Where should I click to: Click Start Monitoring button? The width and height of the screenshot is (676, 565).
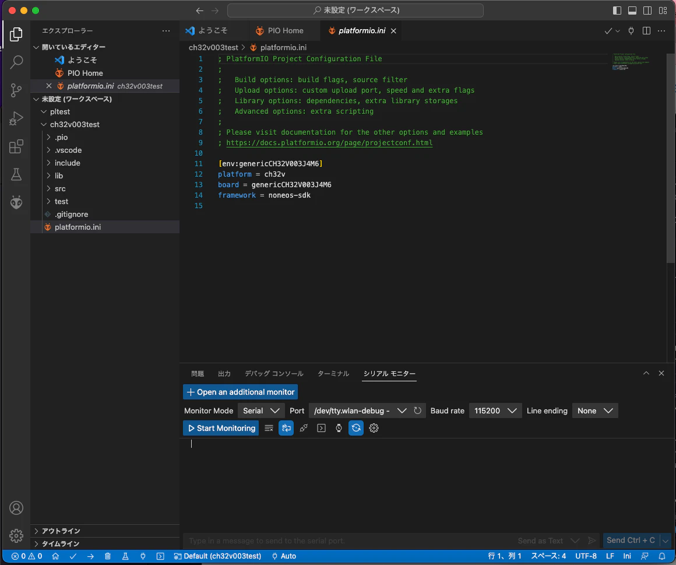221,429
